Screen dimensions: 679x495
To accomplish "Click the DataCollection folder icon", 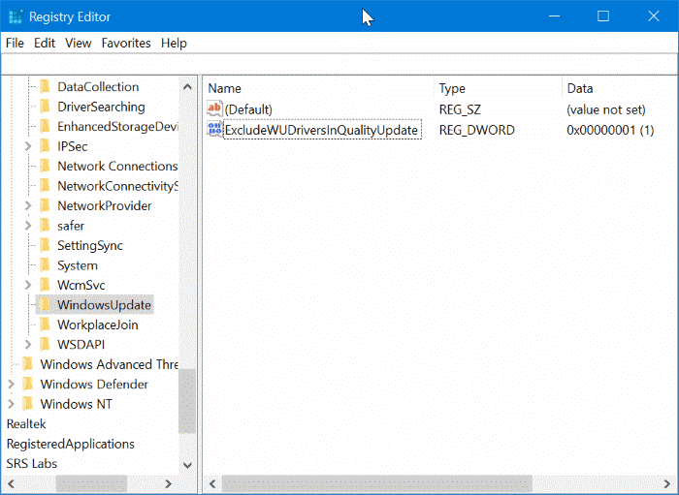I will pos(45,87).
